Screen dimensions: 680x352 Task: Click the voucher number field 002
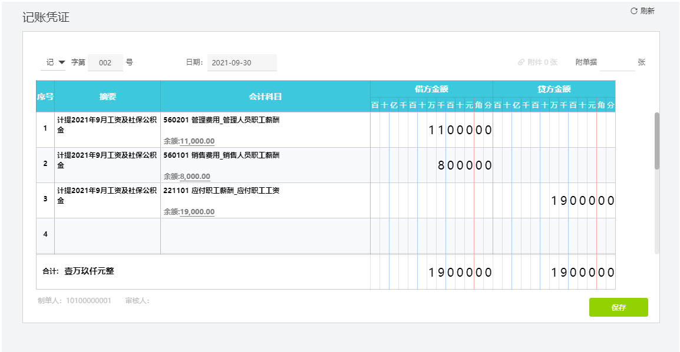(105, 62)
